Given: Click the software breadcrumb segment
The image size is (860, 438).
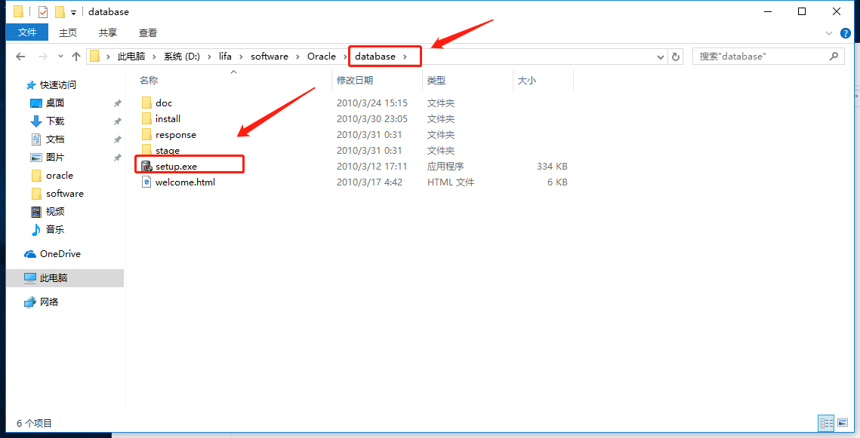Looking at the screenshot, I should point(270,57).
